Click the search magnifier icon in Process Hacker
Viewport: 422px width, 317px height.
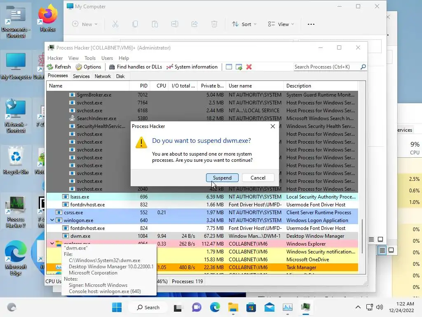click(x=363, y=66)
